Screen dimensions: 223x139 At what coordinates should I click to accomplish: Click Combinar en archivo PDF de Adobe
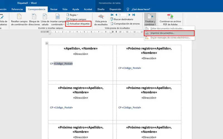170,19
